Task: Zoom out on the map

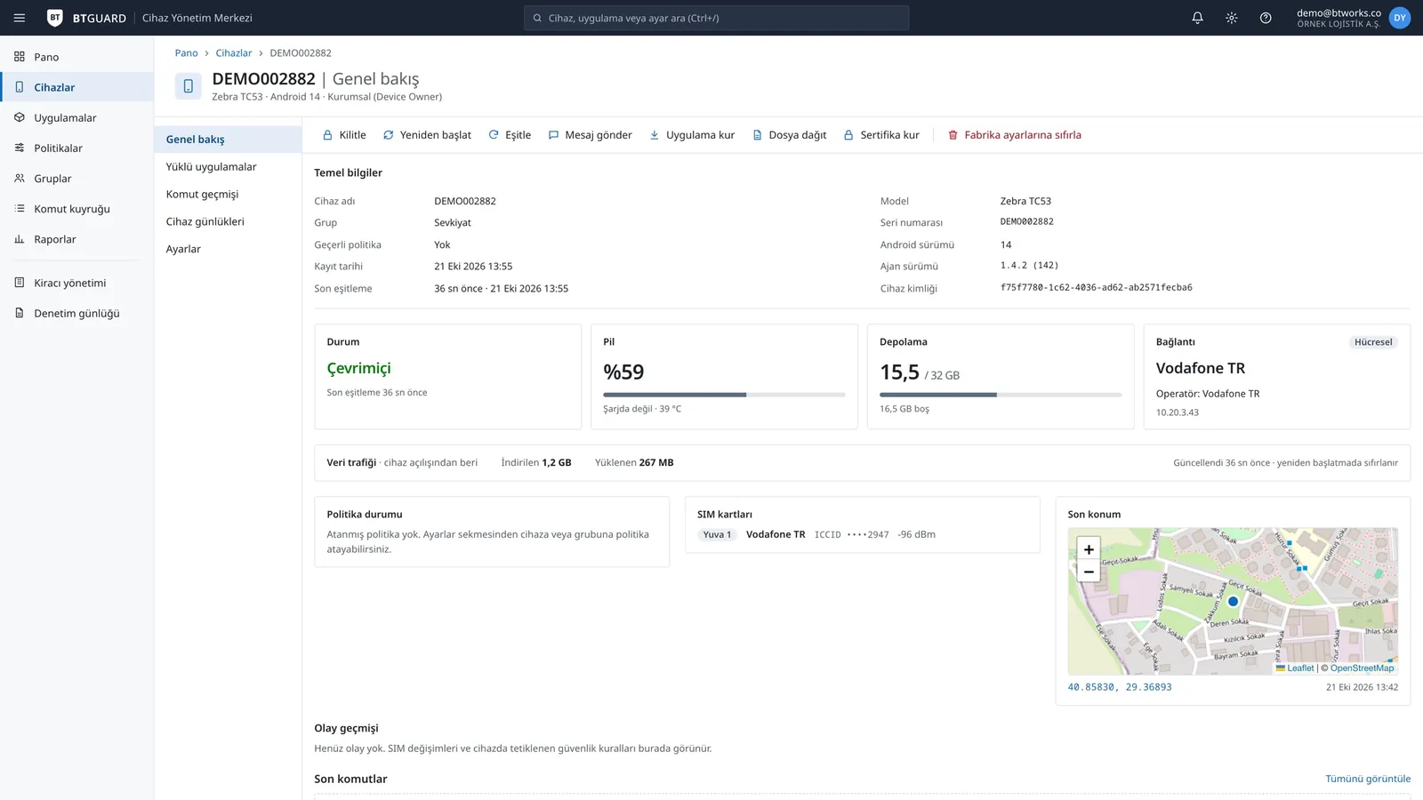Action: pyautogui.click(x=1089, y=572)
